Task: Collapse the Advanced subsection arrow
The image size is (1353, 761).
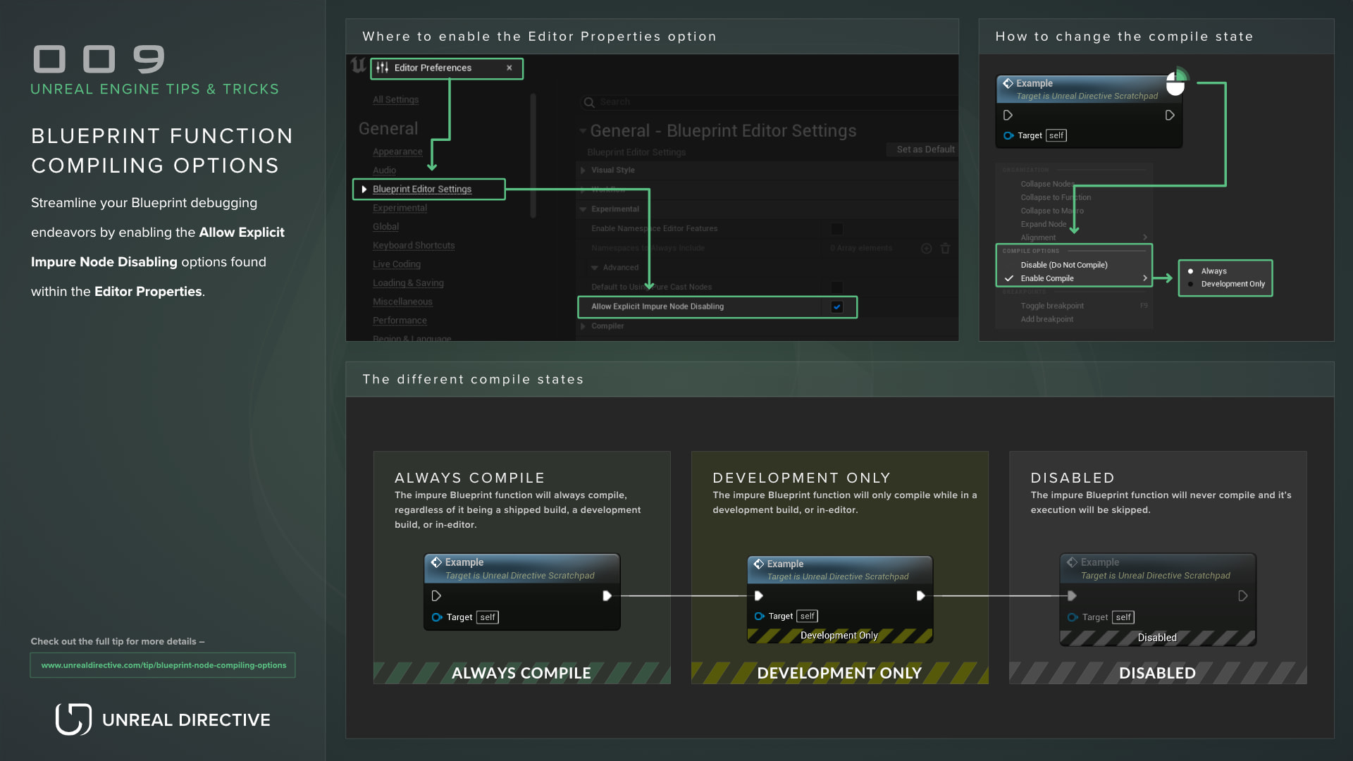Action: point(595,268)
